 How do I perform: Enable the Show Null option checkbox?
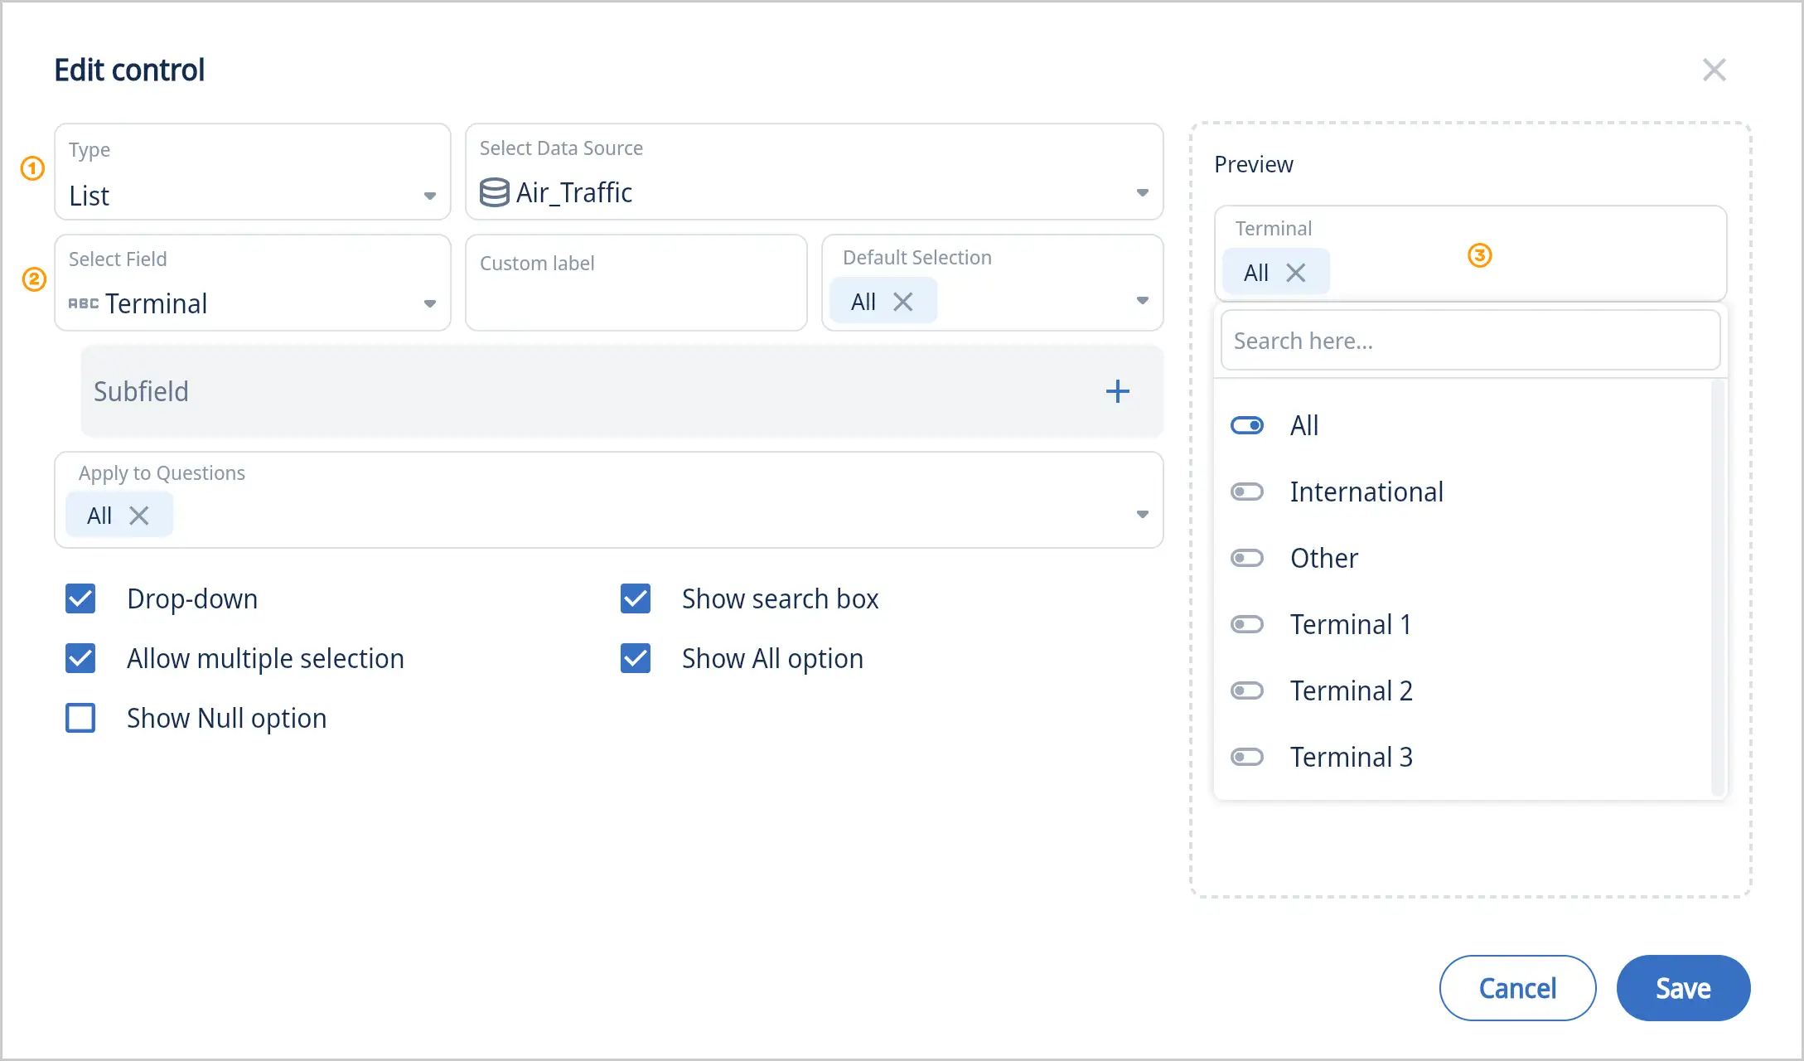click(80, 718)
